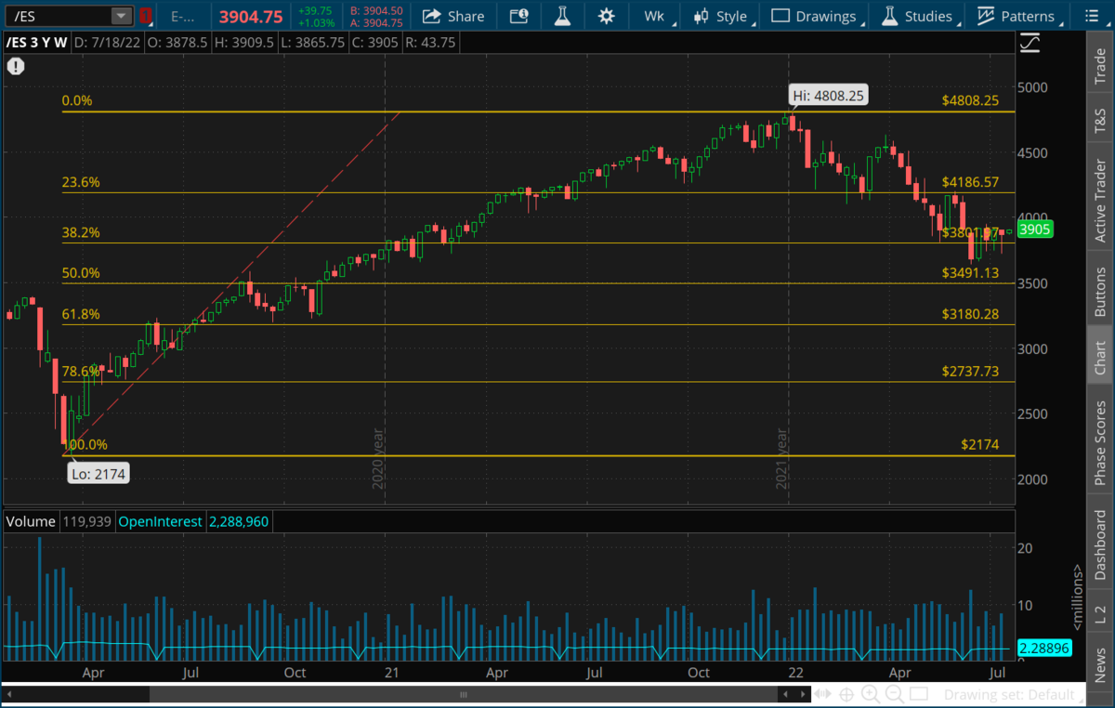Image resolution: width=1115 pixels, height=708 pixels.
Task: Toggle the red indicator beside the symbol box
Action: pyautogui.click(x=146, y=16)
